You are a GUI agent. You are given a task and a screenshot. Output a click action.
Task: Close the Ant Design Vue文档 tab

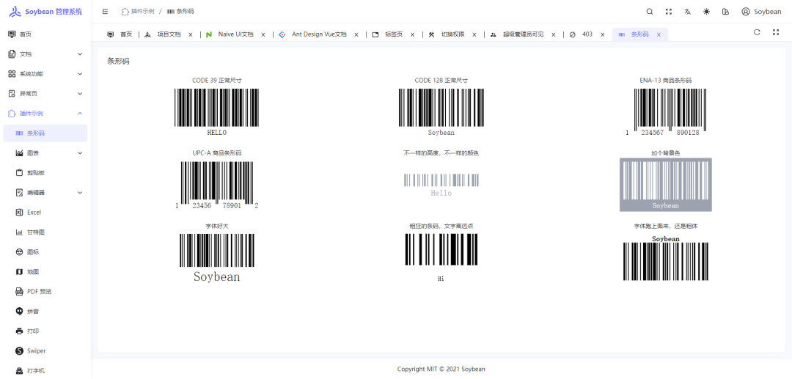click(x=356, y=35)
